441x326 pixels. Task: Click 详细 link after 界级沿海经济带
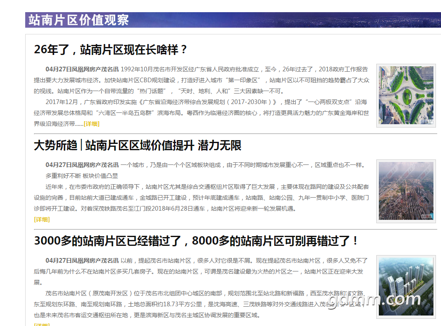(92, 124)
